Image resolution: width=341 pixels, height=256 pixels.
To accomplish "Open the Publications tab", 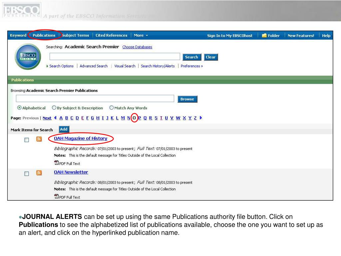I will tap(44, 35).
